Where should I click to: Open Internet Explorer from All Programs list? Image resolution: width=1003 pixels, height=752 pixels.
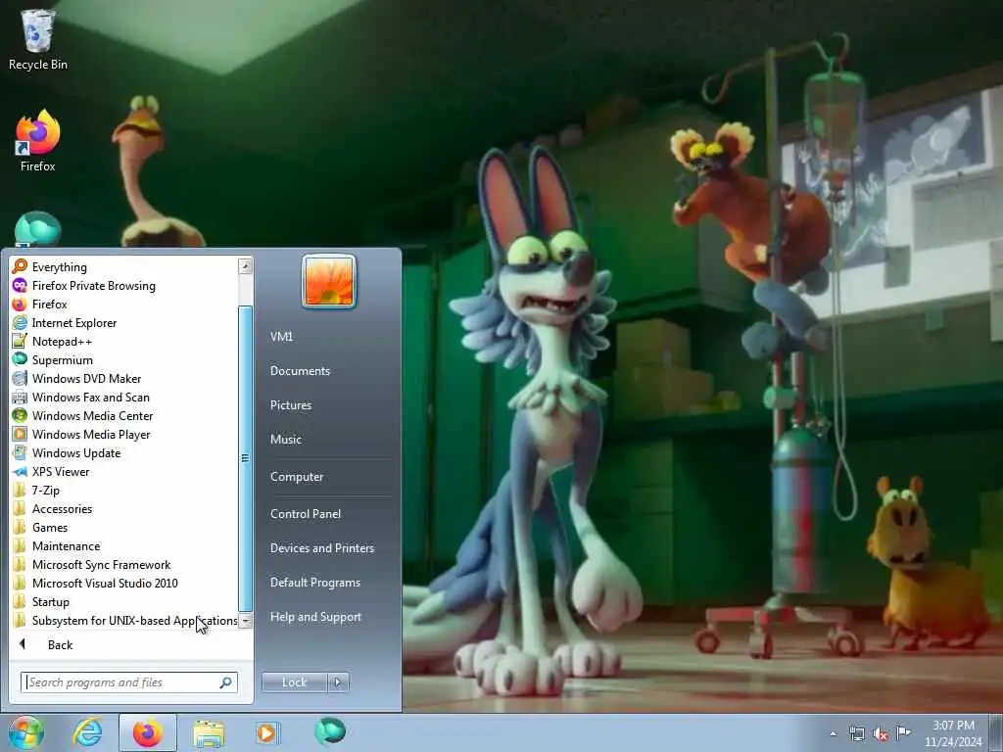click(x=74, y=323)
